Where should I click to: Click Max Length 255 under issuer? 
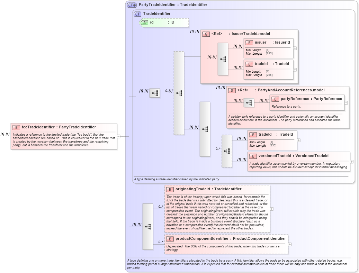point(259,54)
